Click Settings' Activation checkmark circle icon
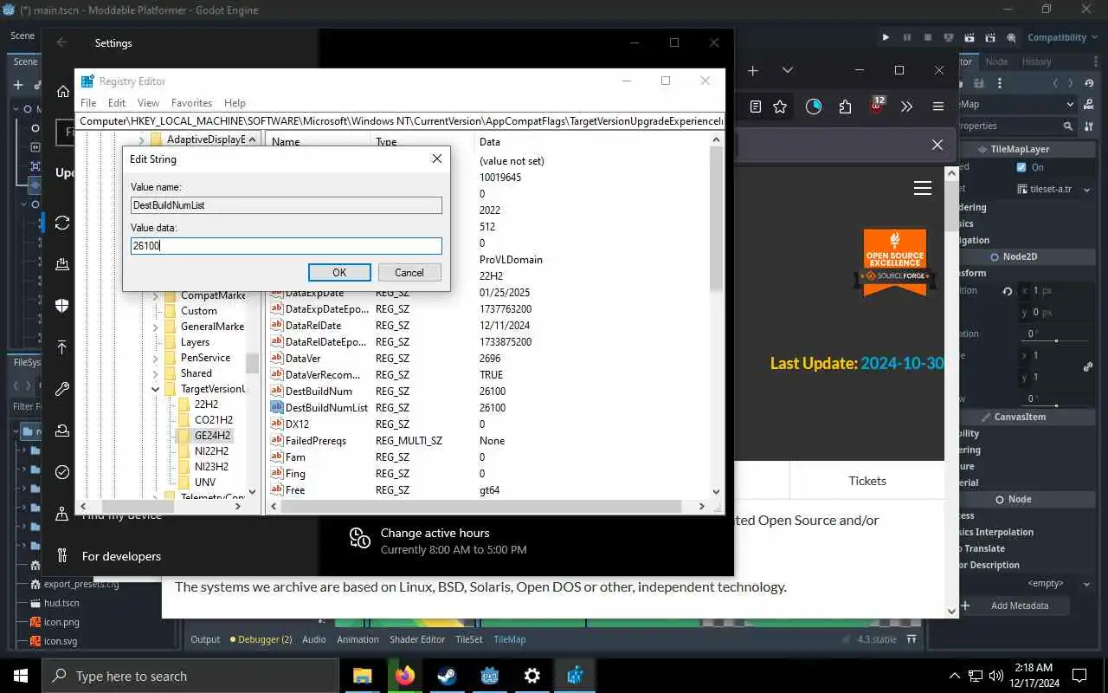Screen dimensions: 1108x693 62,472
